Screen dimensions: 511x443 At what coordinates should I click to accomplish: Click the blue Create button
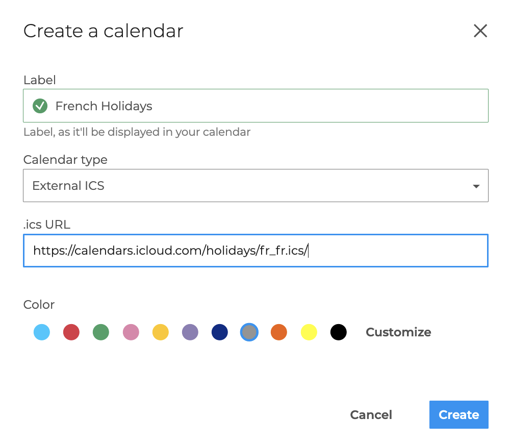coord(458,414)
